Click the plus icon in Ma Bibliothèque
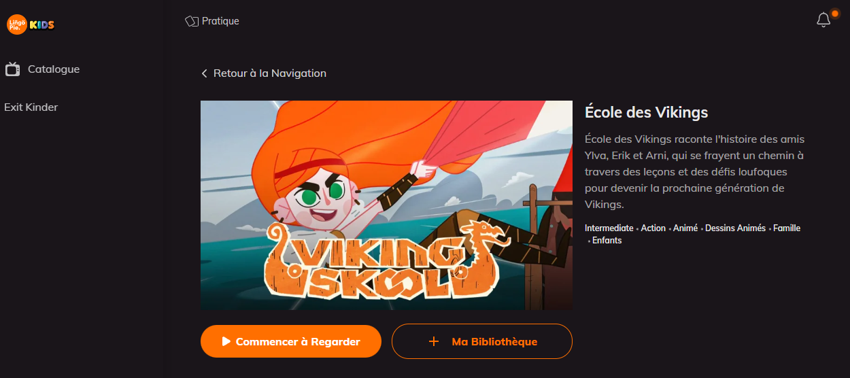 (x=434, y=341)
